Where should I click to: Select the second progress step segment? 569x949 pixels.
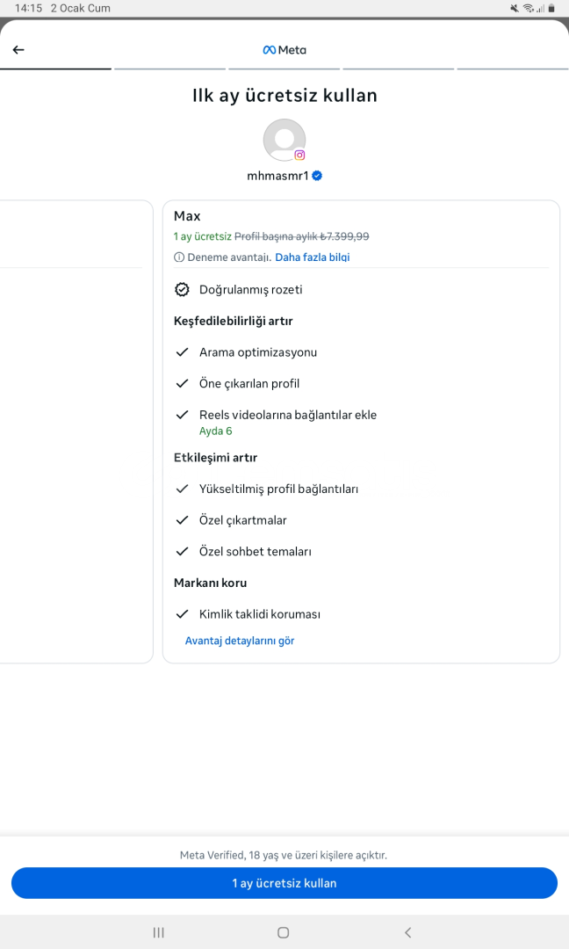[169, 69]
